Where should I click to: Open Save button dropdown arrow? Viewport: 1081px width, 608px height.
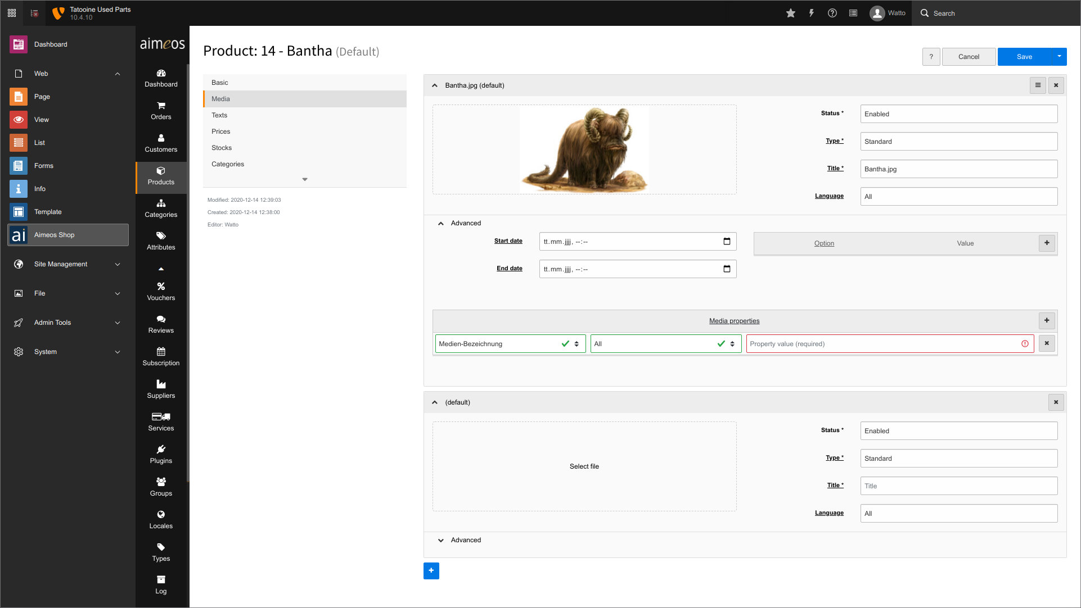click(1059, 56)
